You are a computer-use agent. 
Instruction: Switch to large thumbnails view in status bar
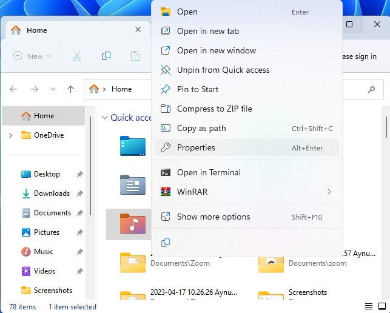(382, 306)
